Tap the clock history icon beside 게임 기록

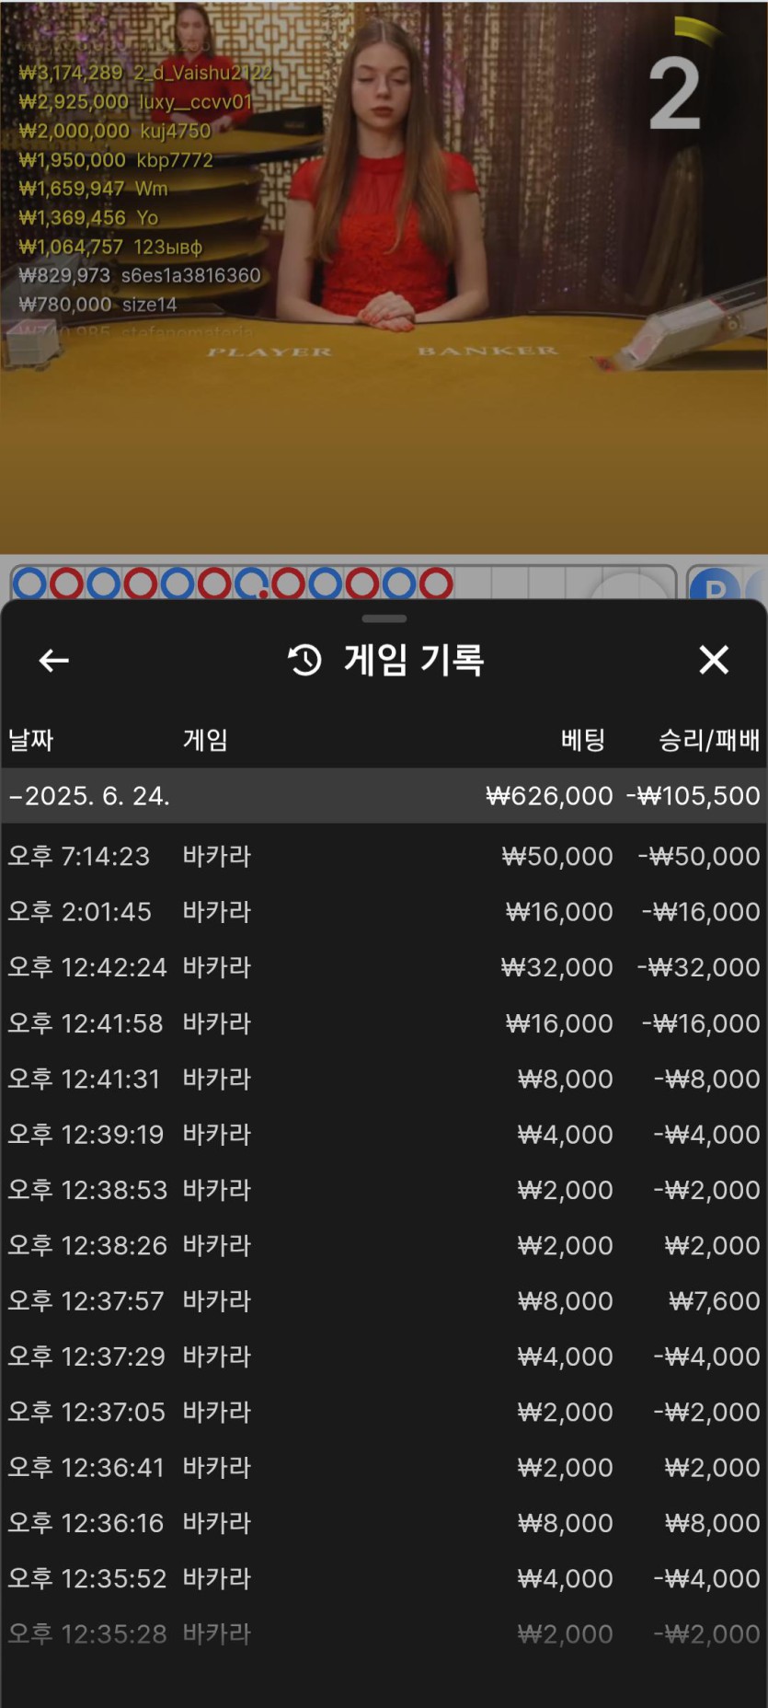(x=305, y=660)
